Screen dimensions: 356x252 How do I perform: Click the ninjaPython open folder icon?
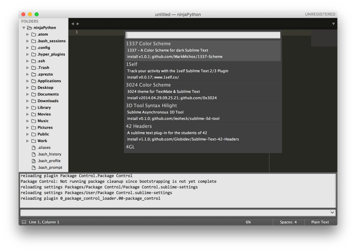pos(30,28)
